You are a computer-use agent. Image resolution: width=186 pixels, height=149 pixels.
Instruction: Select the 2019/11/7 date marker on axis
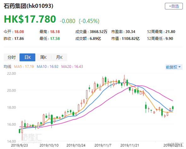tap(103, 145)
